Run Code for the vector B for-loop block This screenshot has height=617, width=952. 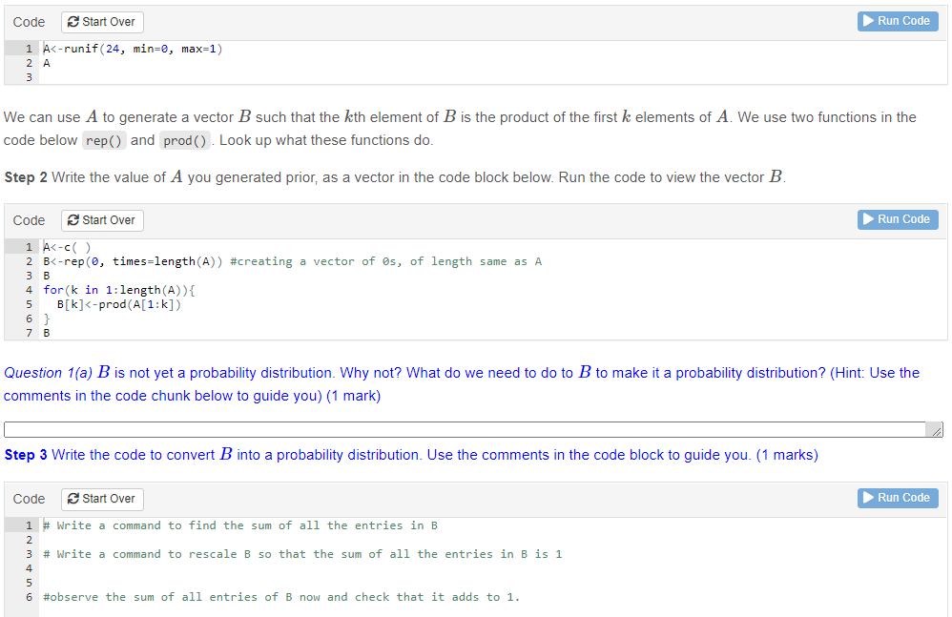[897, 219]
